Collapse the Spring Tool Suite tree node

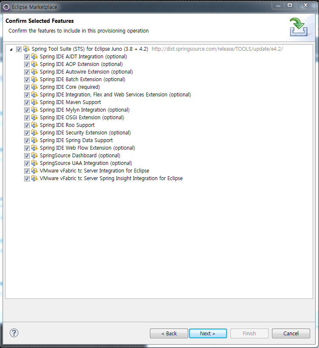(x=11, y=49)
